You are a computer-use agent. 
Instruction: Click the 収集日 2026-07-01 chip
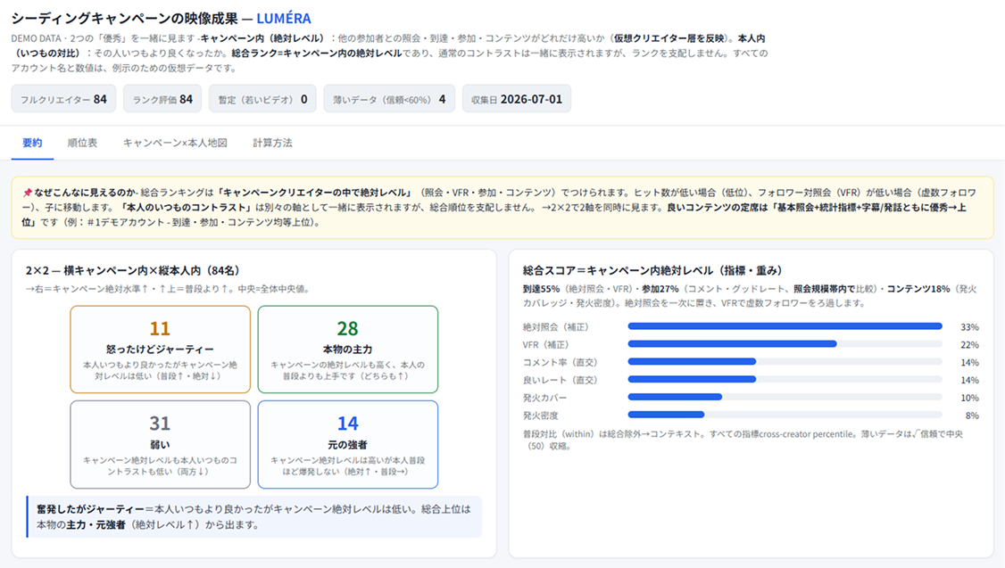(517, 99)
